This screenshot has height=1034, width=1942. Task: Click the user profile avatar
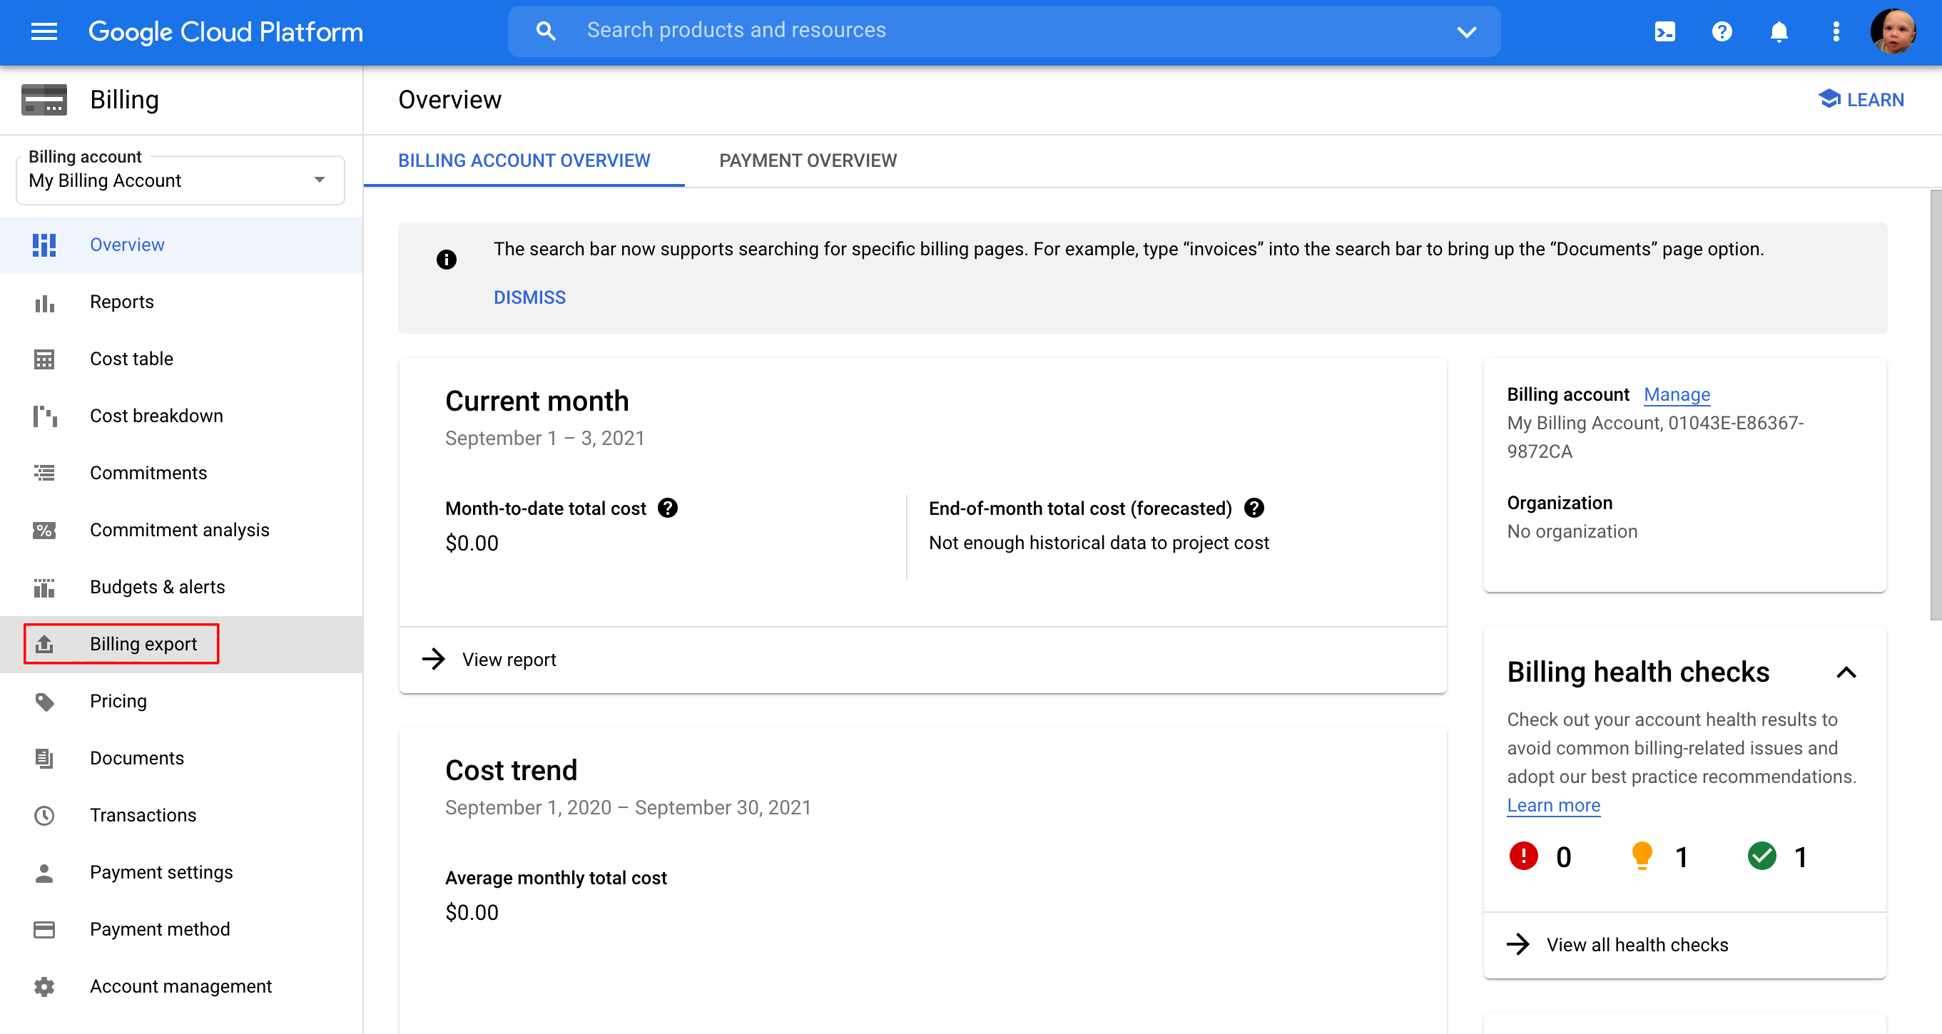pos(1893,31)
